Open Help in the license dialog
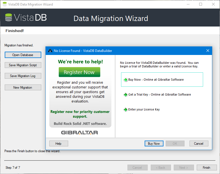The image size is (220, 174). click(59, 144)
